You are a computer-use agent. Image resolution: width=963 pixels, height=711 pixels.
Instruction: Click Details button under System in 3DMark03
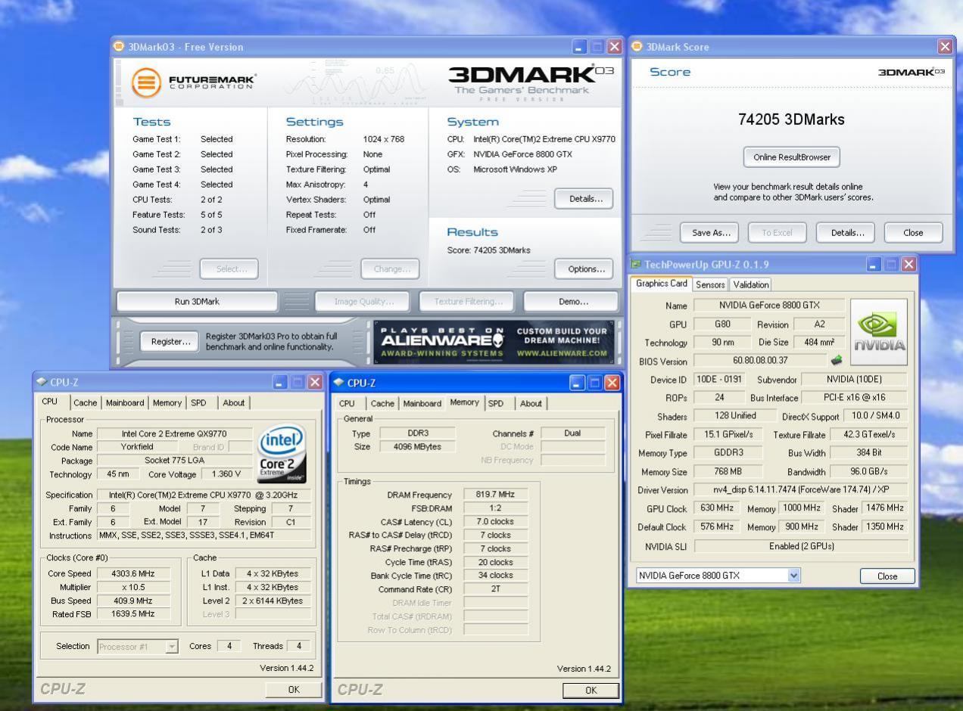(x=585, y=199)
